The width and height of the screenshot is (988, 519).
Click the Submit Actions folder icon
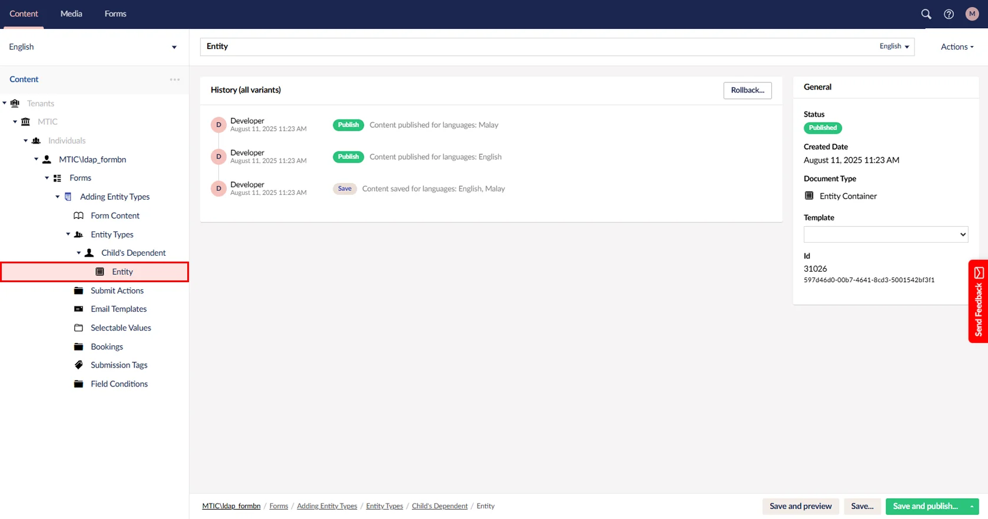pyautogui.click(x=78, y=290)
